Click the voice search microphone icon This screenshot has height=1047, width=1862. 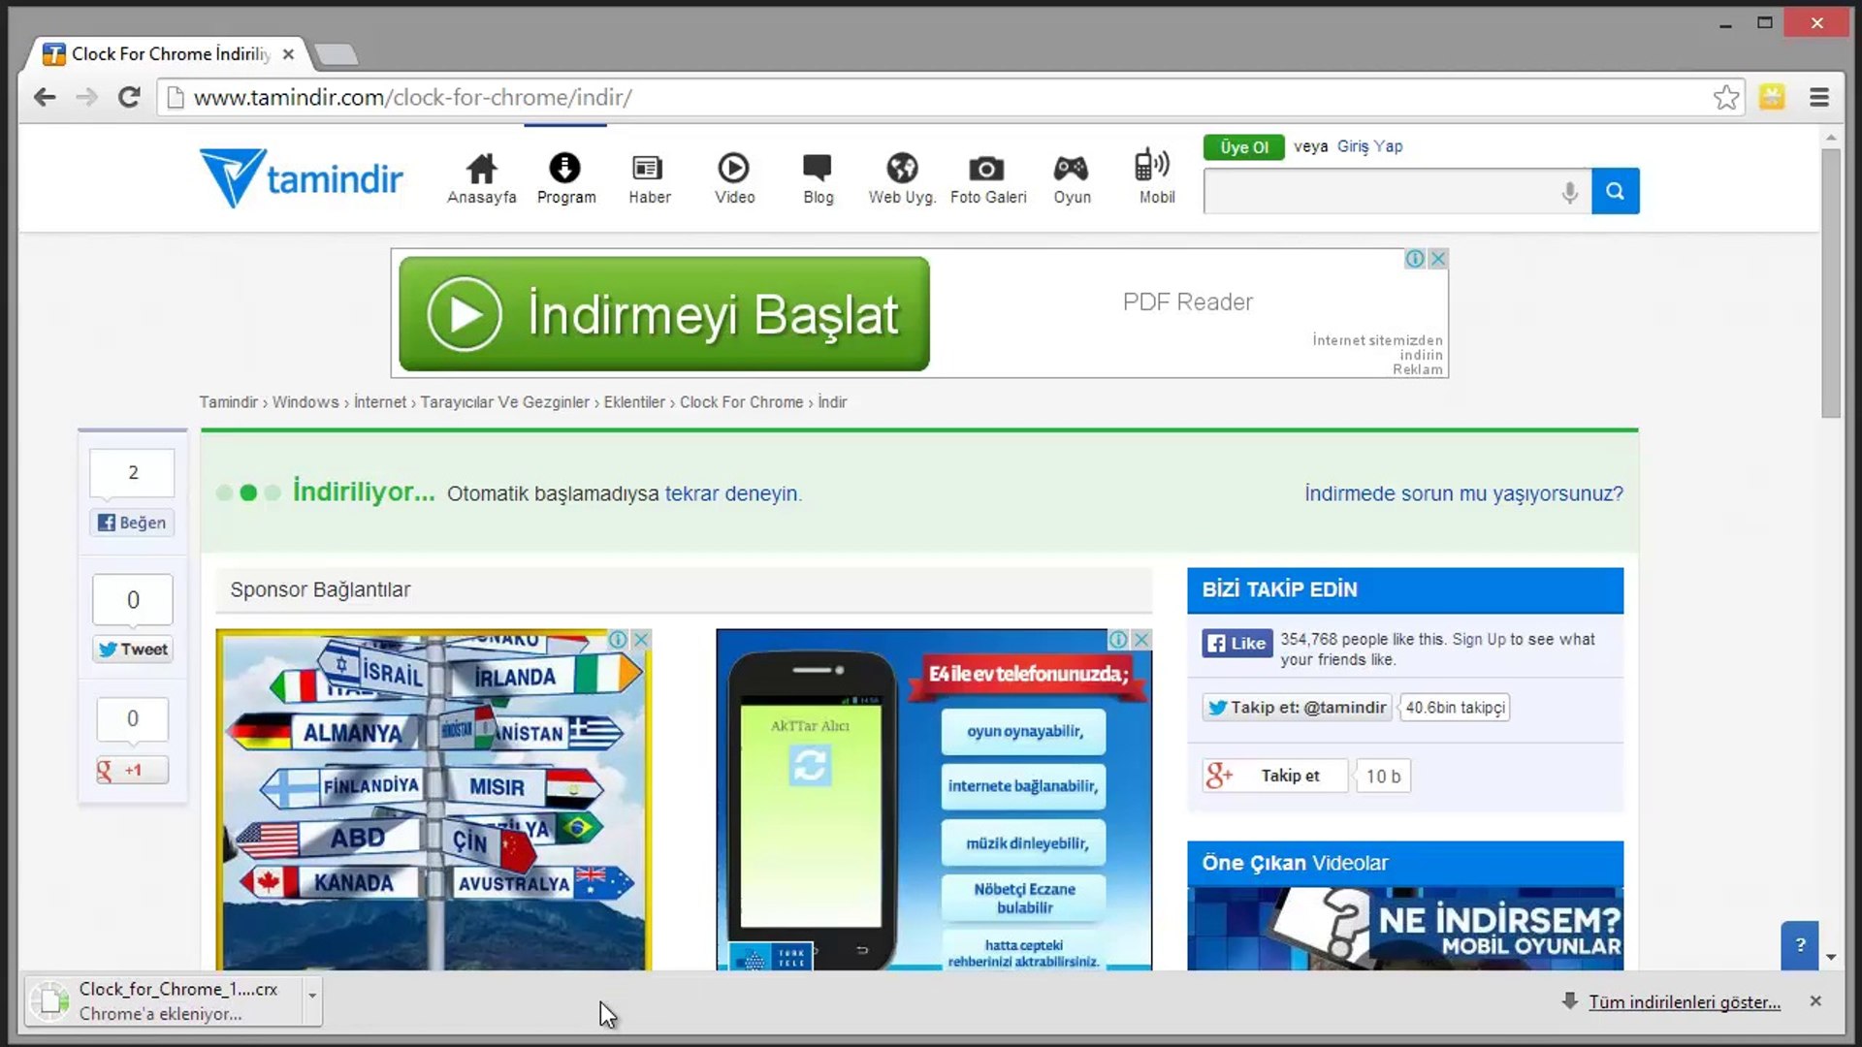1569,192
